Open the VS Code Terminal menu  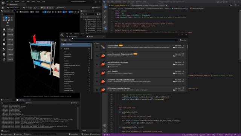click(x=139, y=2)
